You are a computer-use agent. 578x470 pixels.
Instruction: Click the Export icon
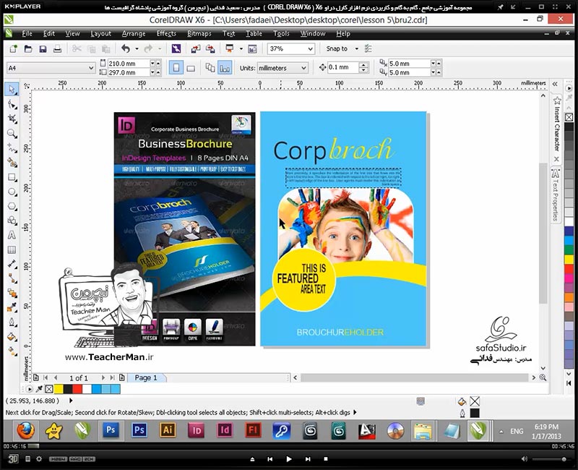point(210,48)
